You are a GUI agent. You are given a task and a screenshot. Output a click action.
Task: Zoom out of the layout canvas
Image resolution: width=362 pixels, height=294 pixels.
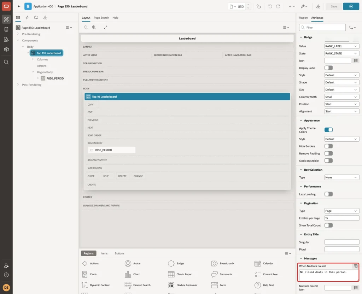click(x=86, y=27)
